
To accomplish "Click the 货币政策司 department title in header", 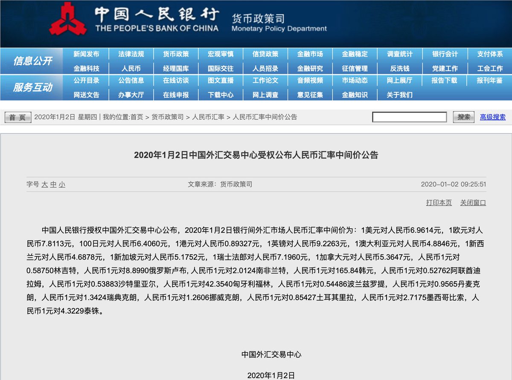I will (258, 19).
